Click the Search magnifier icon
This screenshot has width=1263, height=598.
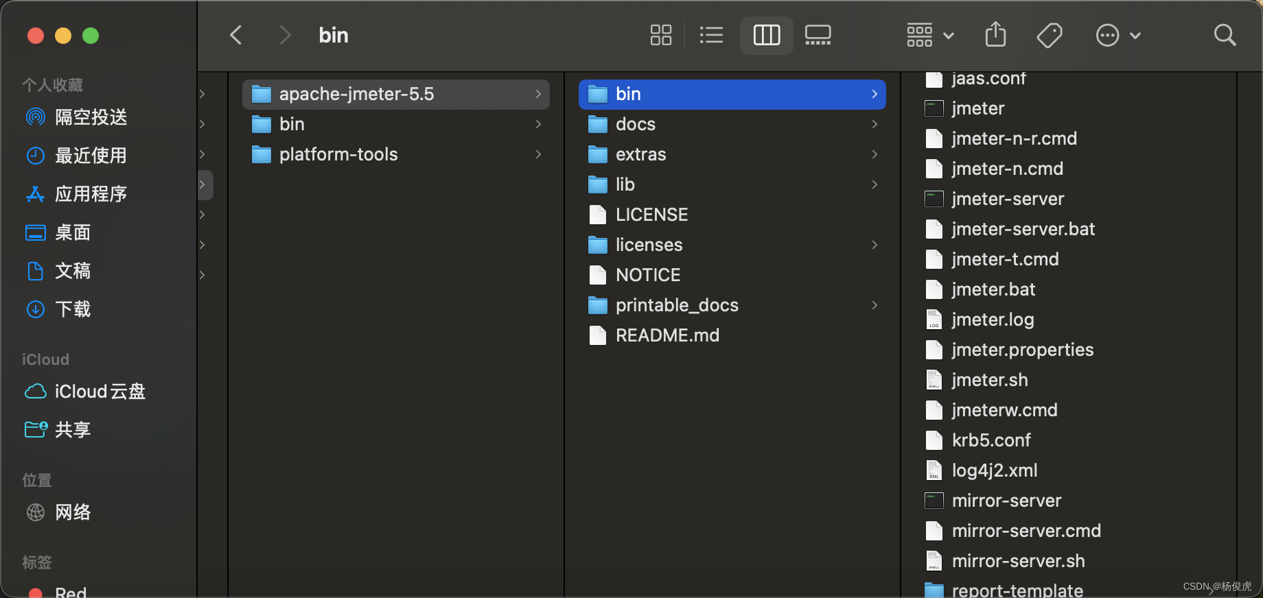point(1225,35)
